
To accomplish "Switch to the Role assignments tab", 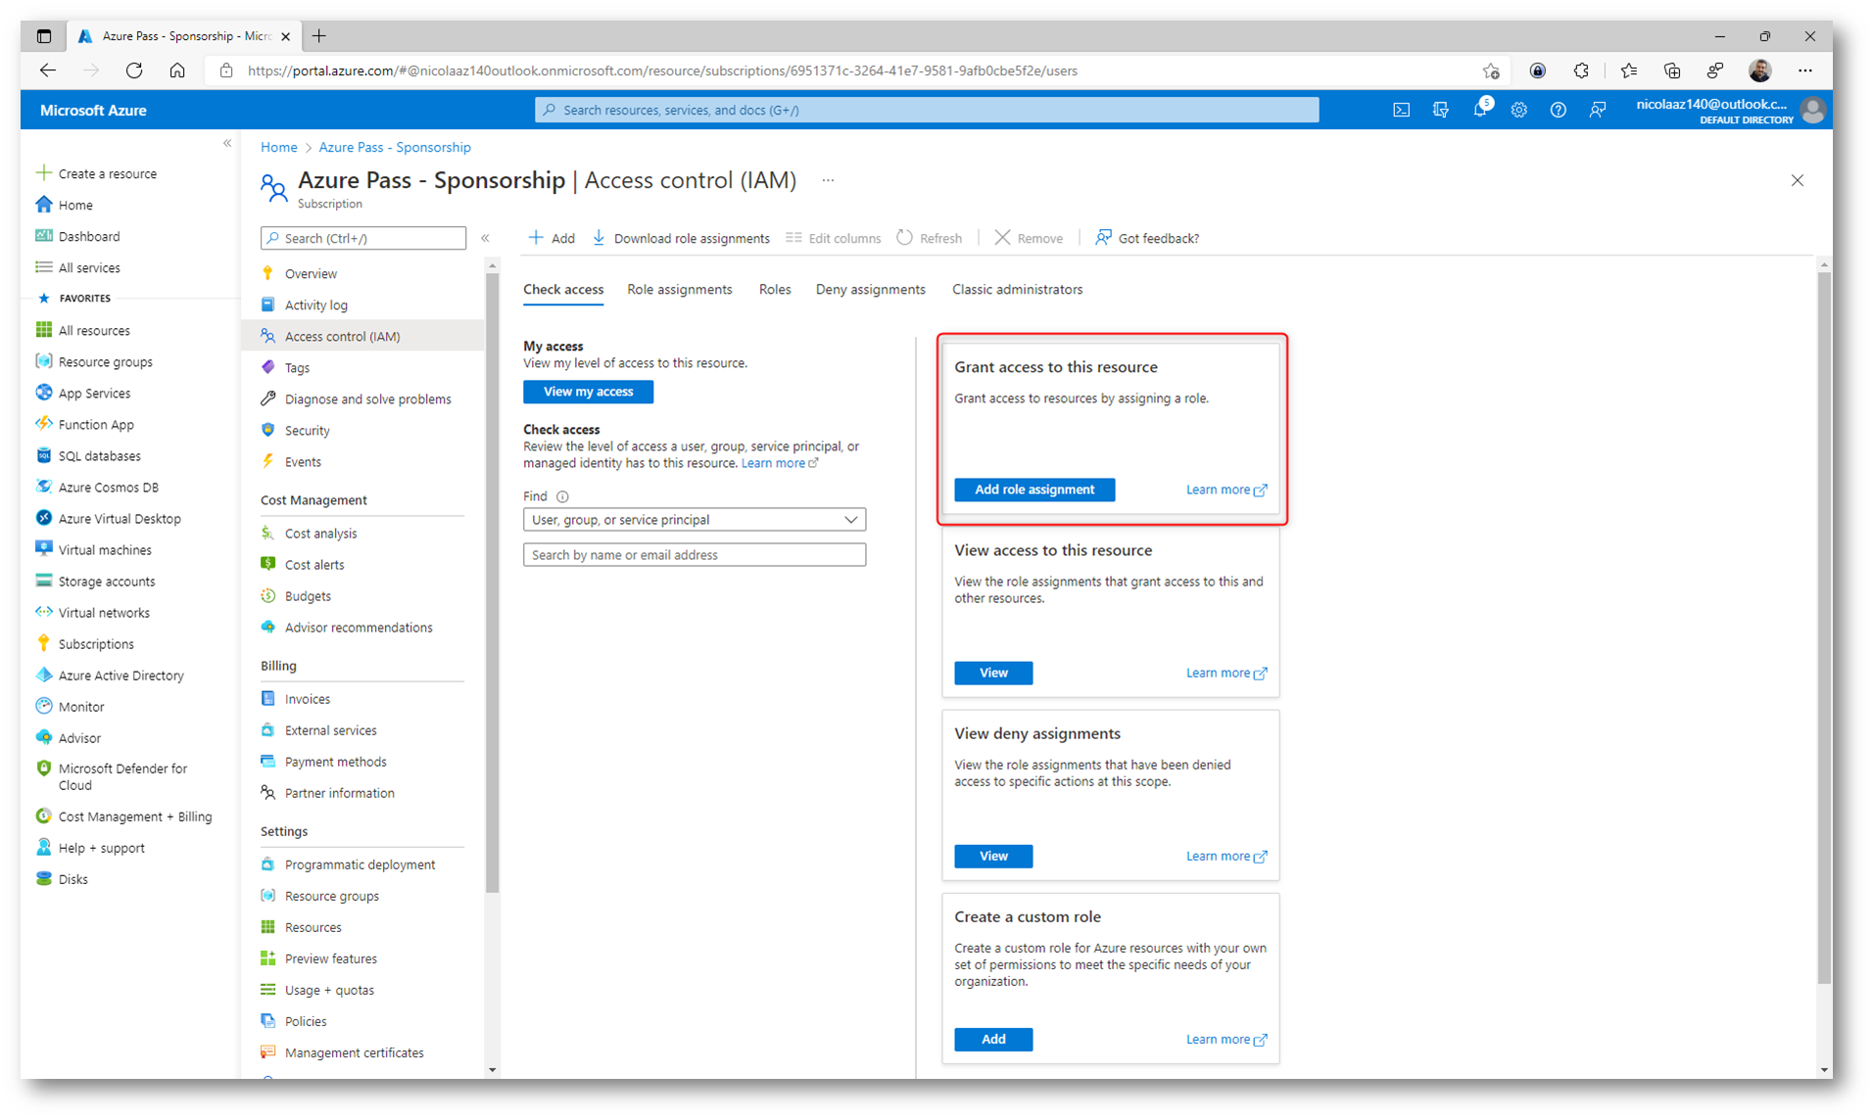I will 680,290.
